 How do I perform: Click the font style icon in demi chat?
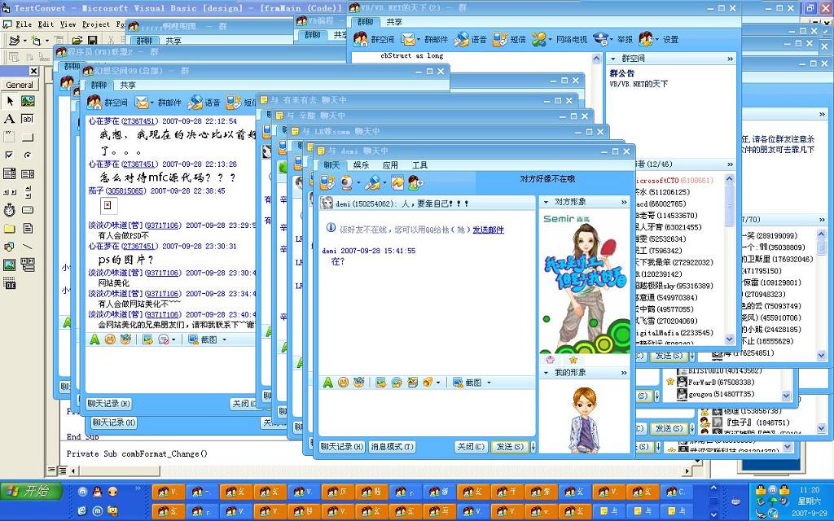coord(327,382)
